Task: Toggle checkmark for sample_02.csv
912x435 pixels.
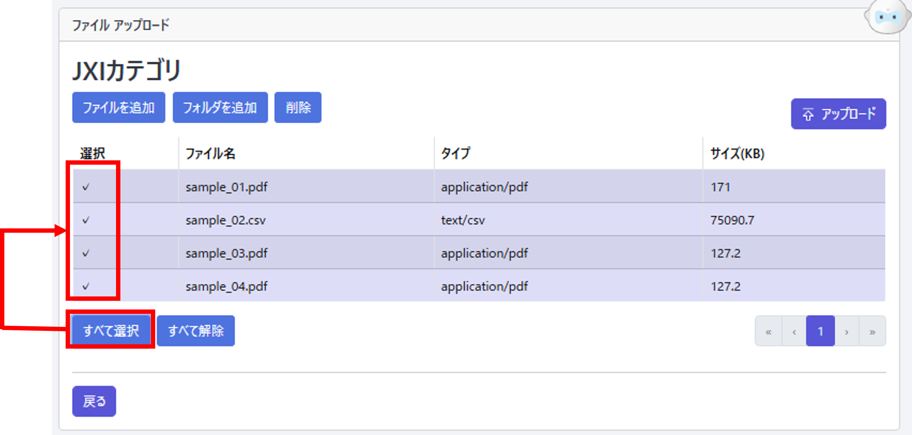Action: tap(86, 220)
